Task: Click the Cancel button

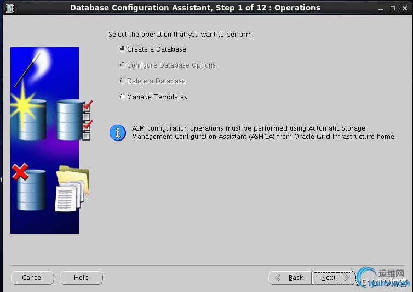Action: [32, 278]
